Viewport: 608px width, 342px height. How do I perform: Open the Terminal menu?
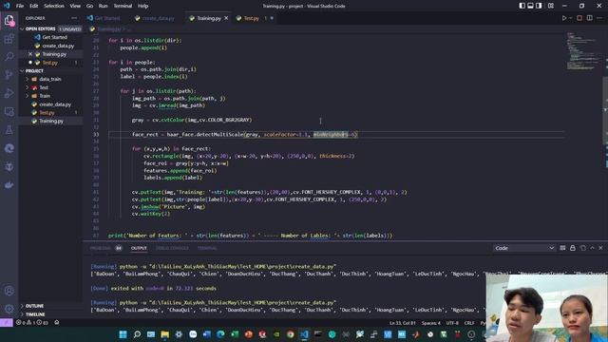[x=123, y=6]
